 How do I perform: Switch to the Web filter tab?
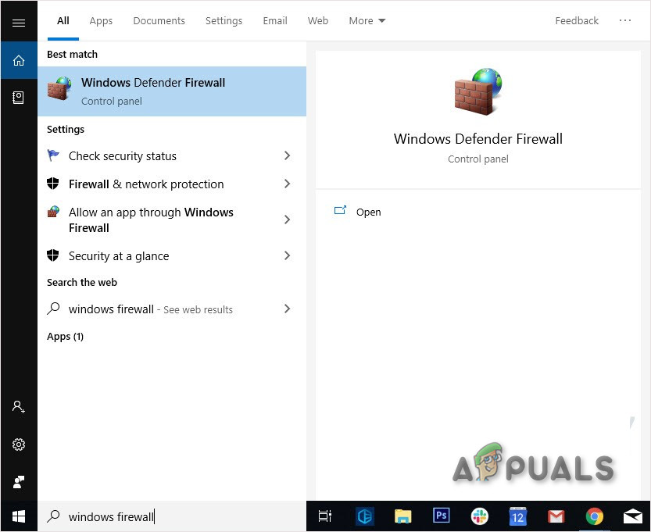point(318,21)
